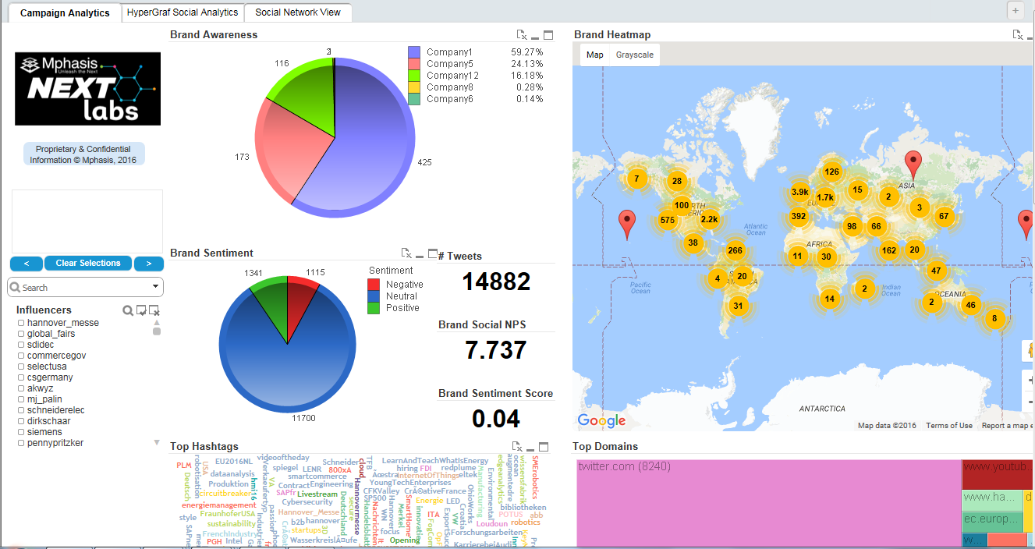This screenshot has width=1035, height=549.
Task: Export Brand Sentiment chart to Excel
Action: pyautogui.click(x=406, y=253)
